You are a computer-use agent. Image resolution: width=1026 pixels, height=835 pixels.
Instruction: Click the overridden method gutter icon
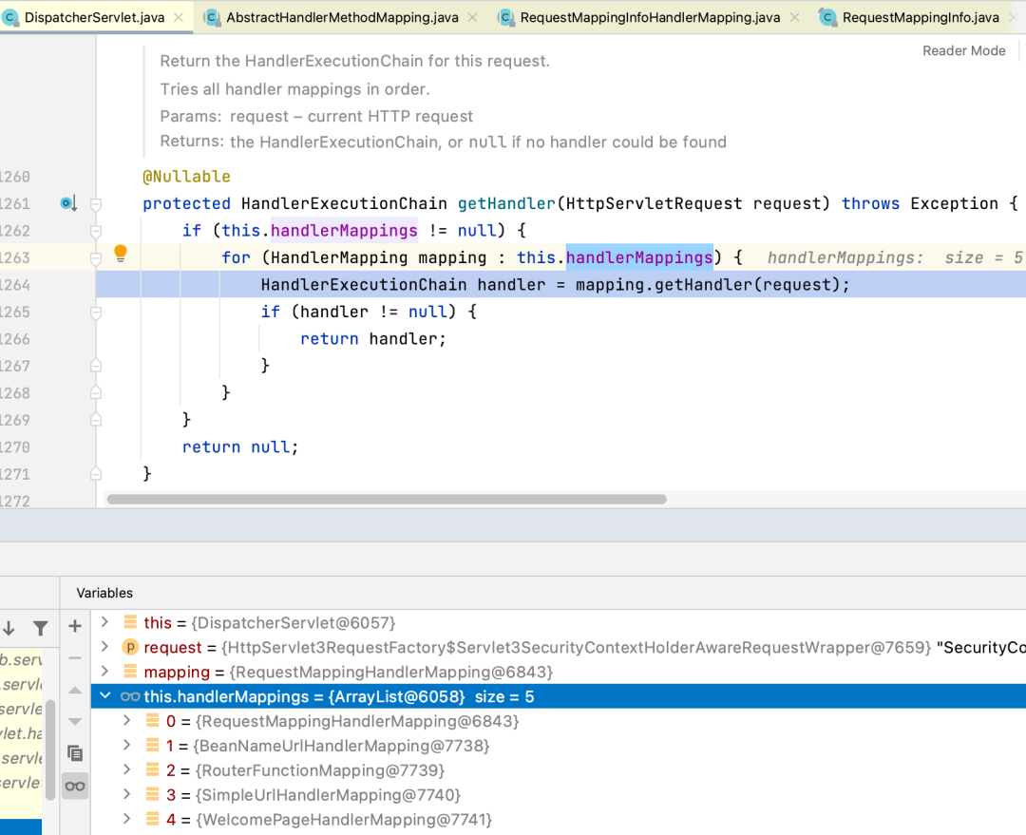click(68, 203)
